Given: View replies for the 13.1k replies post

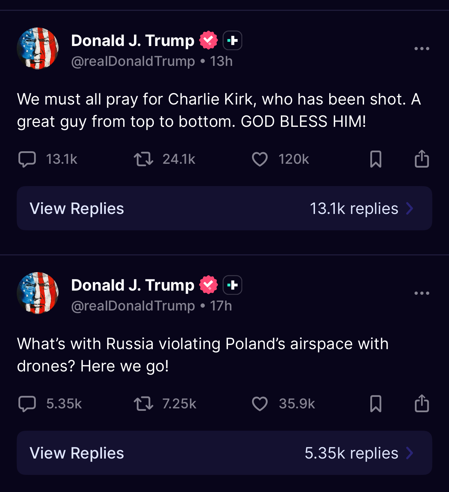Looking at the screenshot, I should (77, 208).
